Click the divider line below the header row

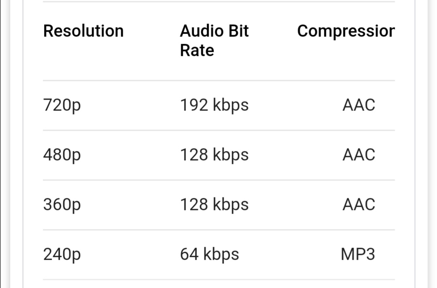tap(218, 80)
